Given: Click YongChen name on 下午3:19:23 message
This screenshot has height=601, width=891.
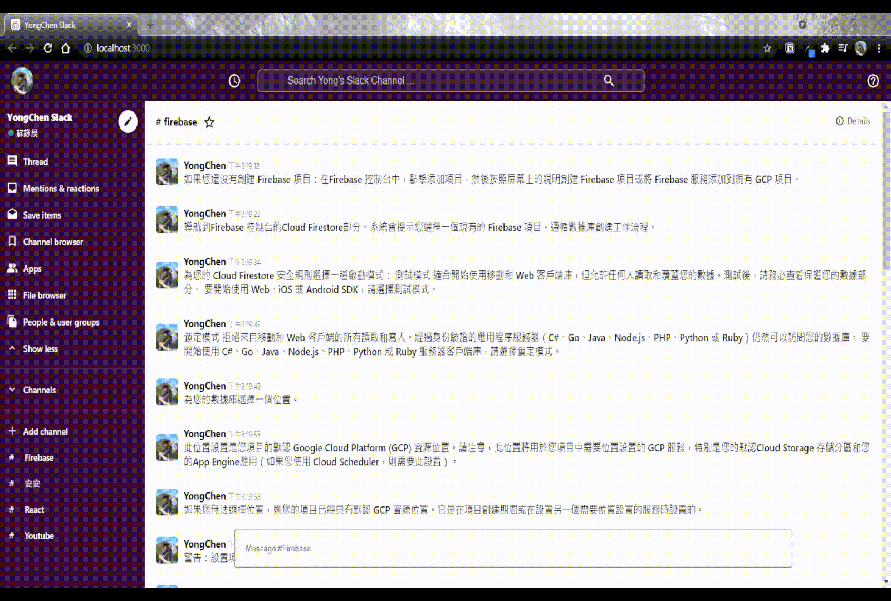Looking at the screenshot, I should click(x=205, y=214).
